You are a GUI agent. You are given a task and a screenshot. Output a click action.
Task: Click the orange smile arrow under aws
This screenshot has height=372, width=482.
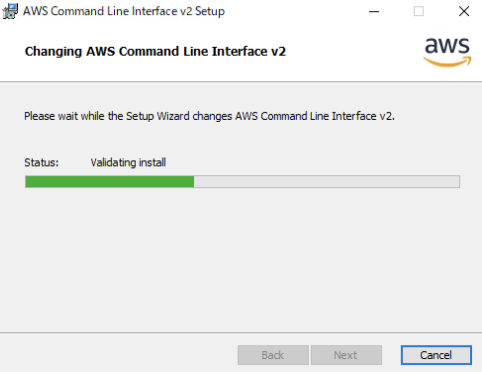pos(447,62)
